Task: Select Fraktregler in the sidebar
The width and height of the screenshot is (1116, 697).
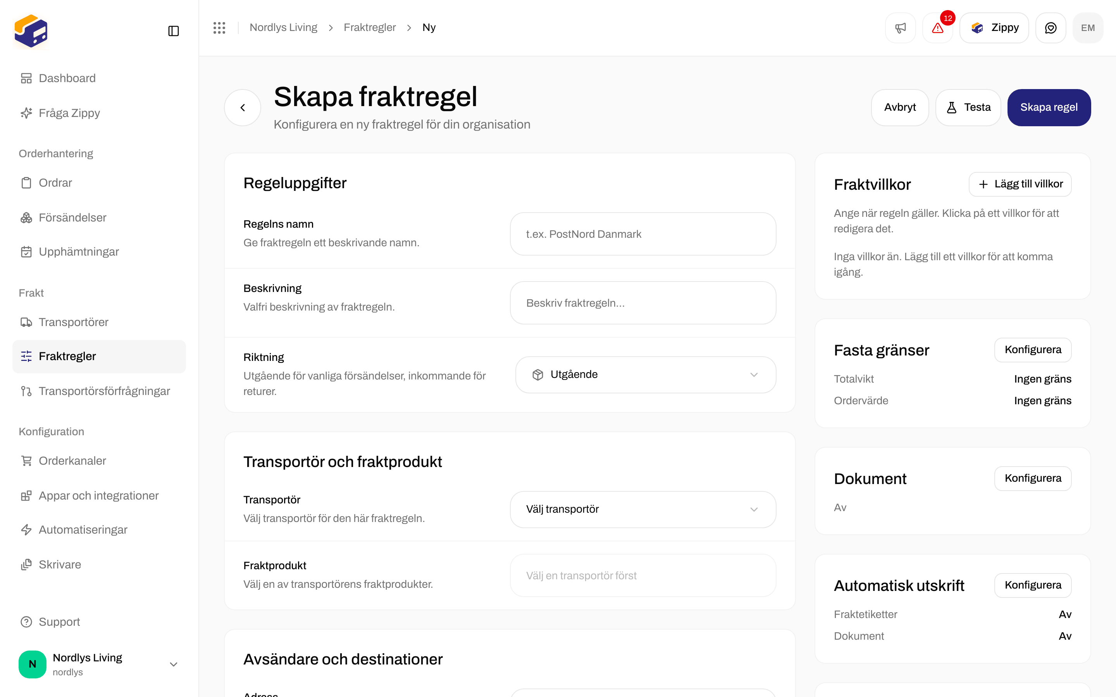Action: [99, 356]
